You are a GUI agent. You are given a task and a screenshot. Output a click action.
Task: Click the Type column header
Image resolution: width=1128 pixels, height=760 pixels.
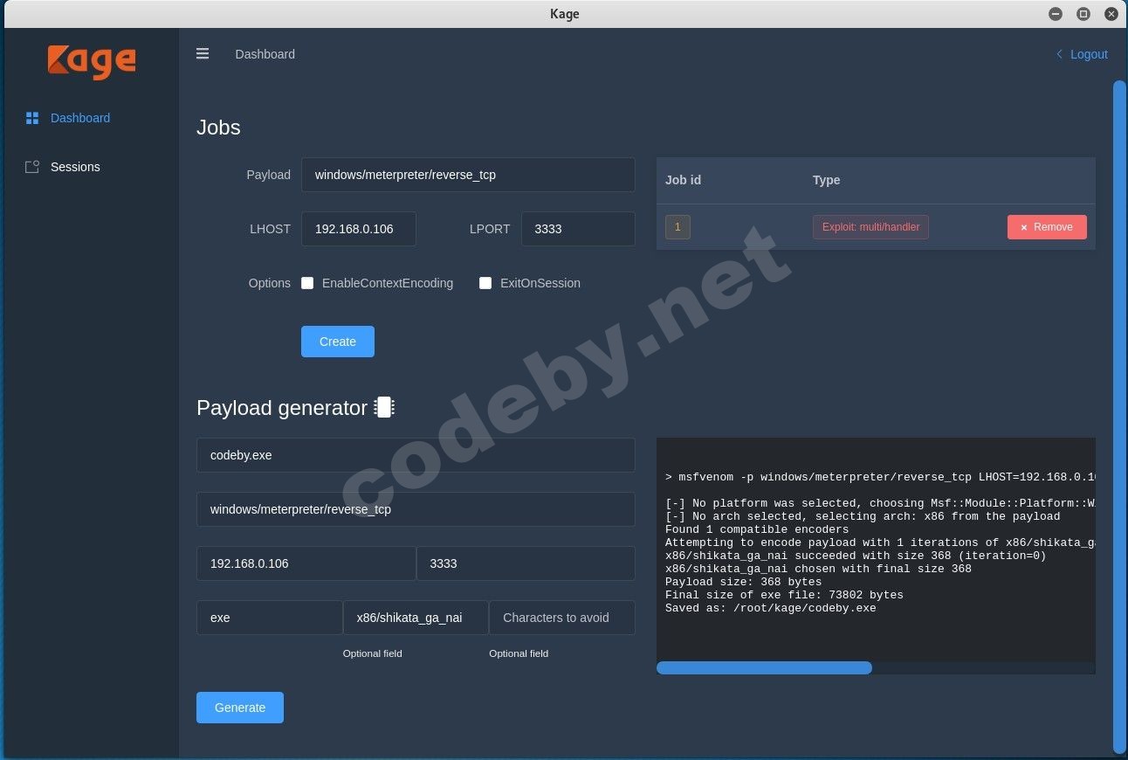click(826, 180)
